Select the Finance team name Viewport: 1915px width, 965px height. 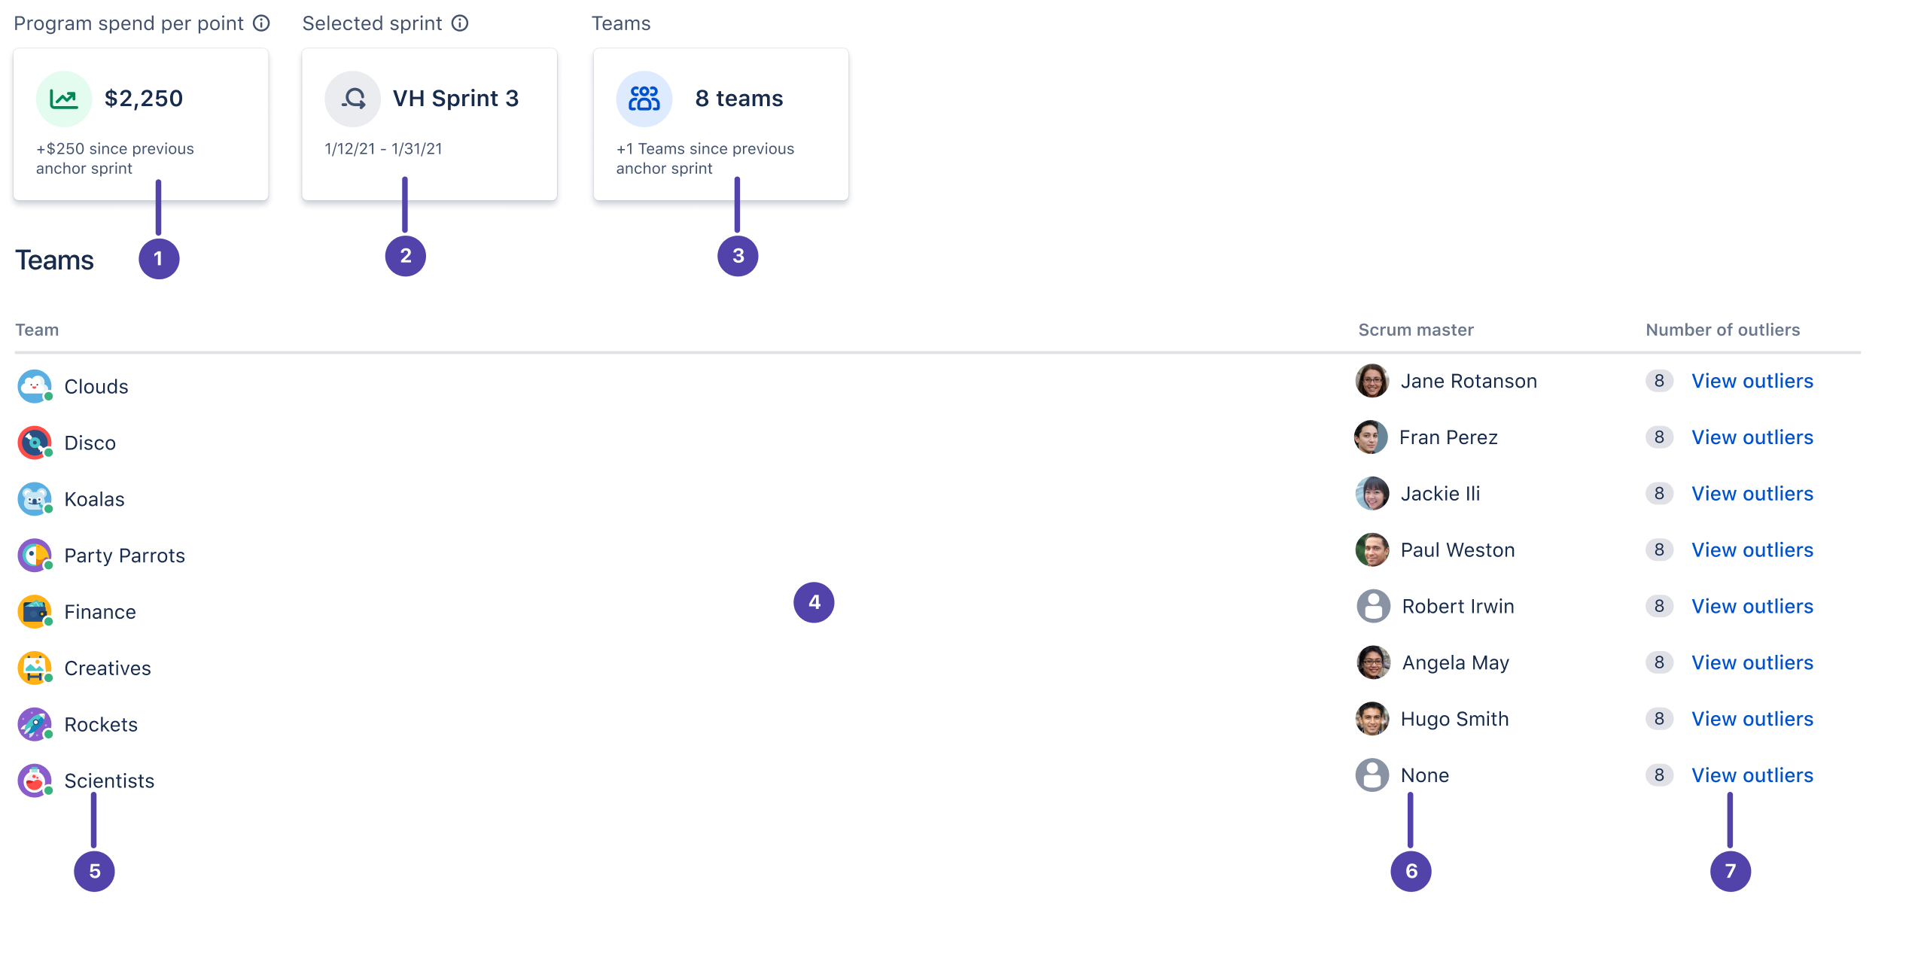(100, 612)
